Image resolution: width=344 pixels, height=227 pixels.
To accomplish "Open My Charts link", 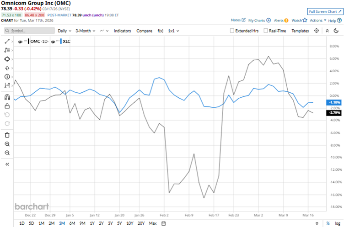I will pos(259,20).
